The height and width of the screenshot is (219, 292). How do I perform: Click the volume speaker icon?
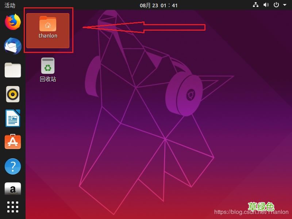[266, 5]
